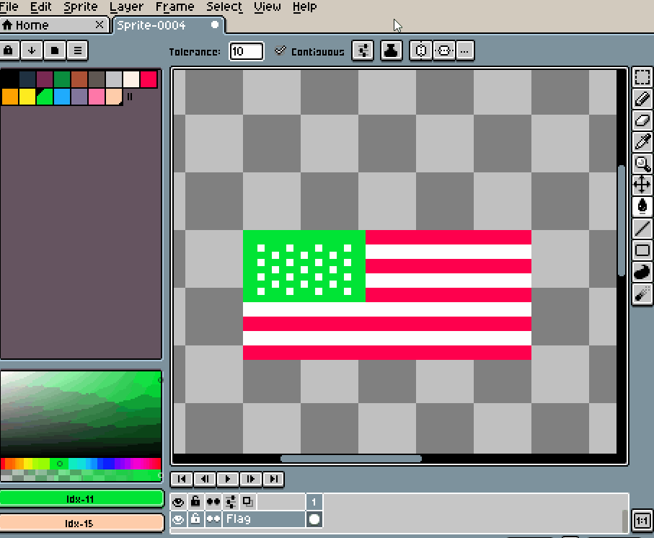Click the pixel connectivity button
Viewport: 654px width, 538px height.
(x=363, y=50)
